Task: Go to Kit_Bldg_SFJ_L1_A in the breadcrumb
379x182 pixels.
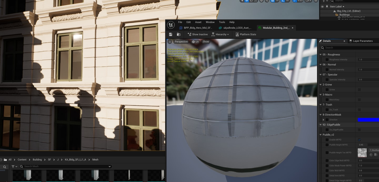Action: coord(76,160)
